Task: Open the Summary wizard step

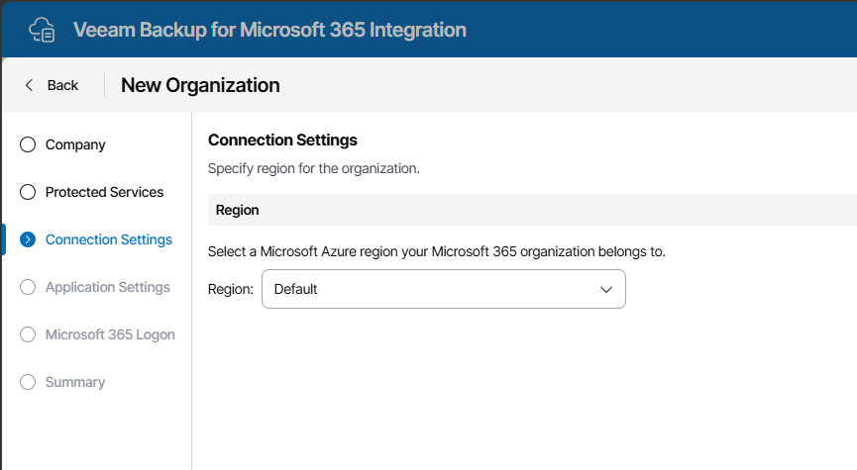Action: (x=75, y=382)
